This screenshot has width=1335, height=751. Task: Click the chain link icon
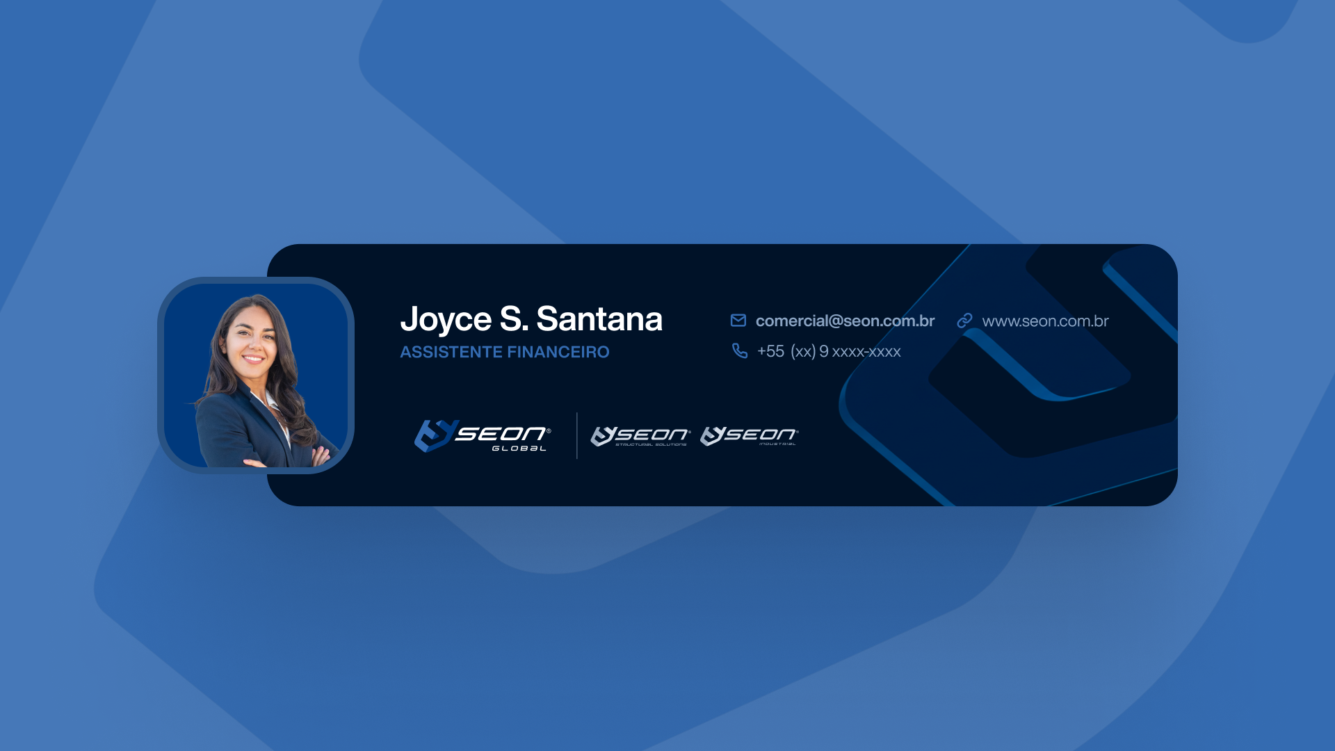coord(964,321)
